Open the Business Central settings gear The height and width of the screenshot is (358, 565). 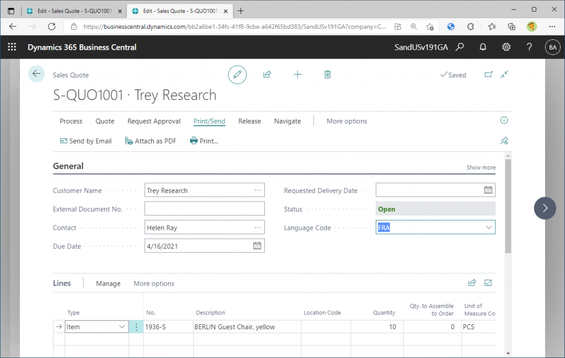point(507,47)
